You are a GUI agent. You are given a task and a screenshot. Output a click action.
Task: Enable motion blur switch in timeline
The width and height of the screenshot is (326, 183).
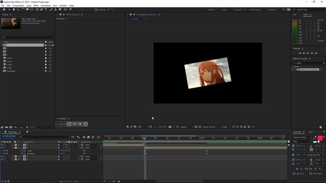93,137
